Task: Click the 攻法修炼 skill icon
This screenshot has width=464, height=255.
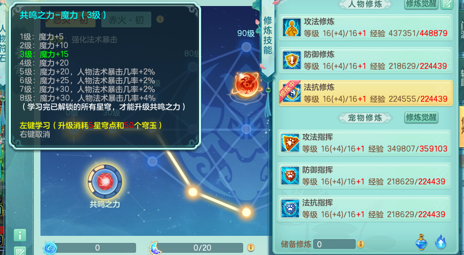Action: coord(291,27)
